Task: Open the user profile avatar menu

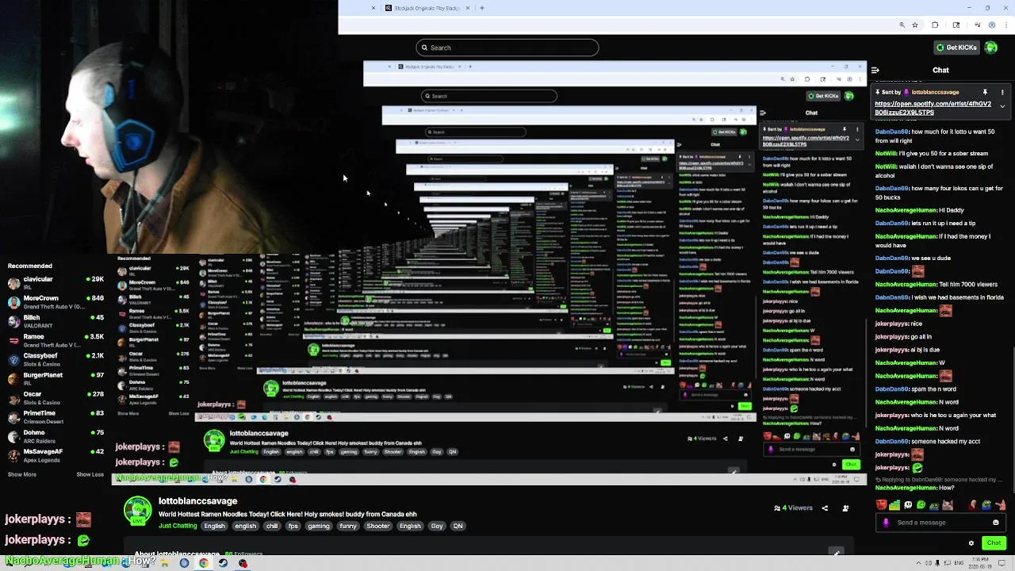Action: point(991,48)
